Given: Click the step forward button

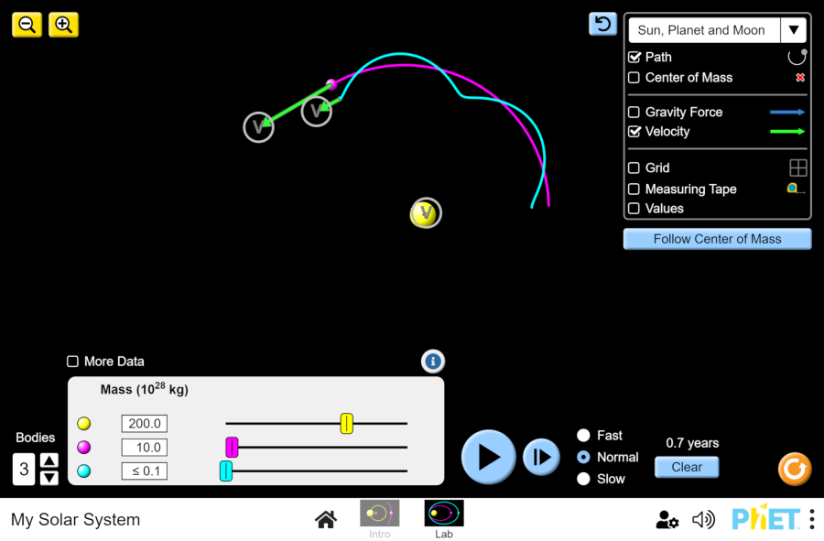Looking at the screenshot, I should pyautogui.click(x=541, y=457).
